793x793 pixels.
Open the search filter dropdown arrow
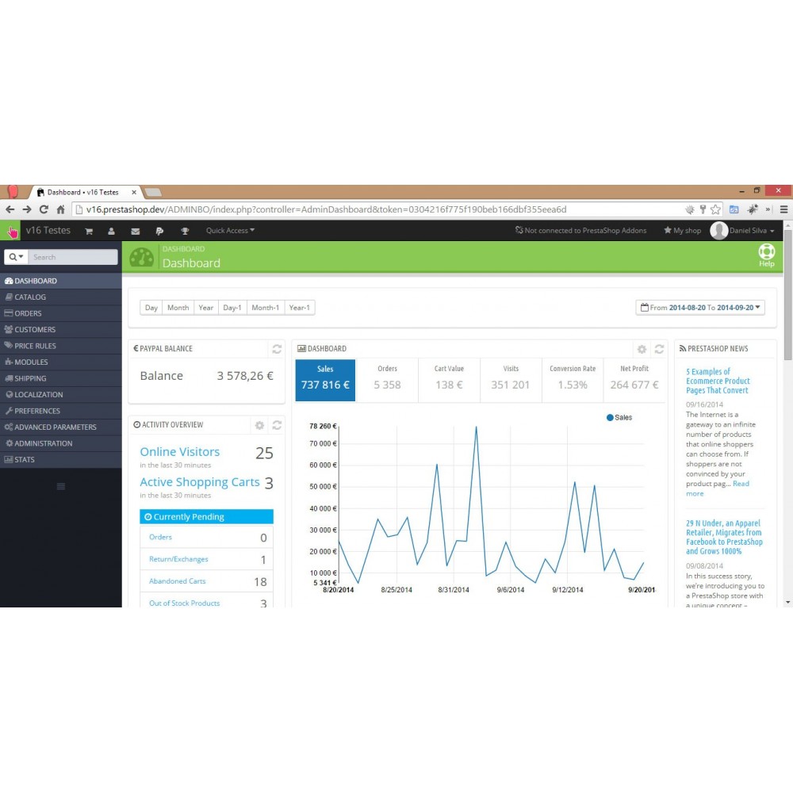point(16,257)
